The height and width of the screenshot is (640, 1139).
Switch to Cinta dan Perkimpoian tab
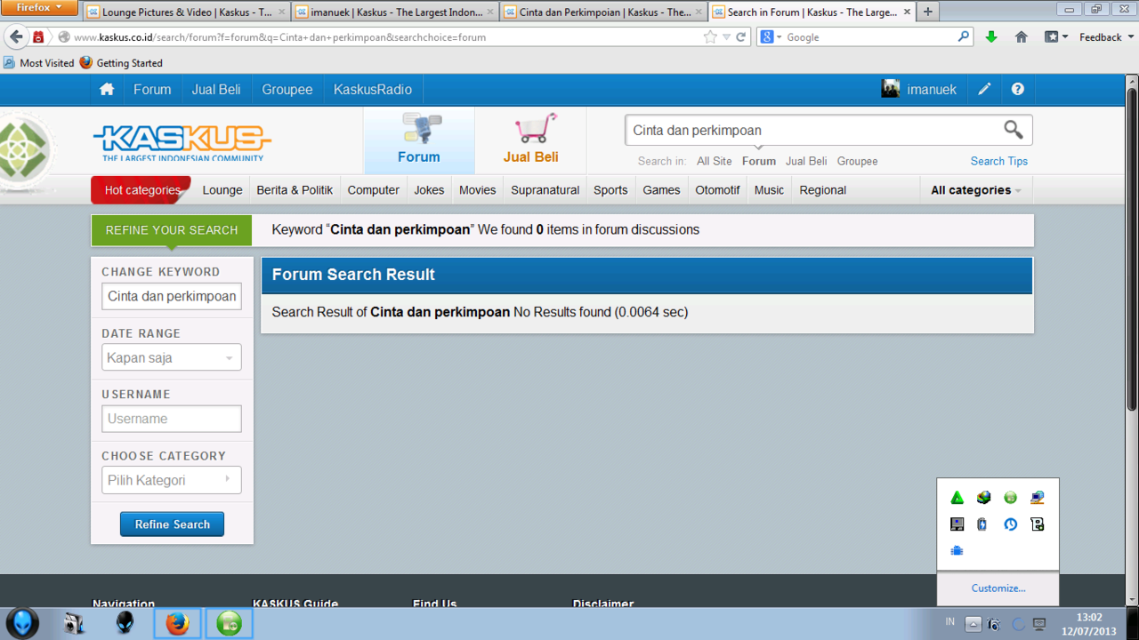(603, 12)
